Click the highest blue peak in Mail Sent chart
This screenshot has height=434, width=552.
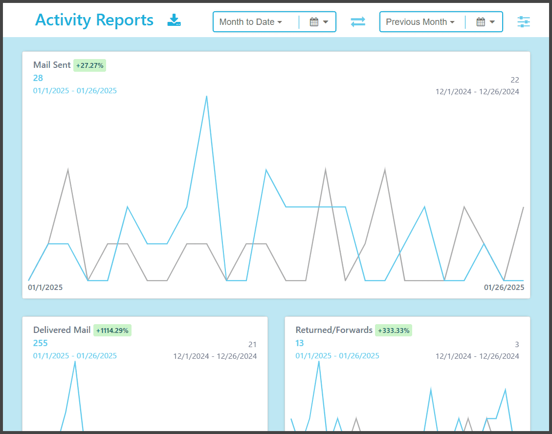tap(207, 97)
